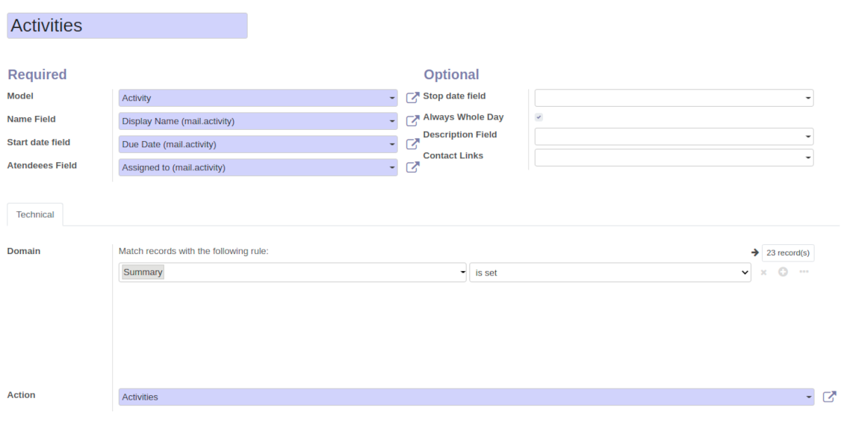Screen dimensions: 844x431
Task: Open the Summary field selector in domain
Action: click(x=292, y=273)
